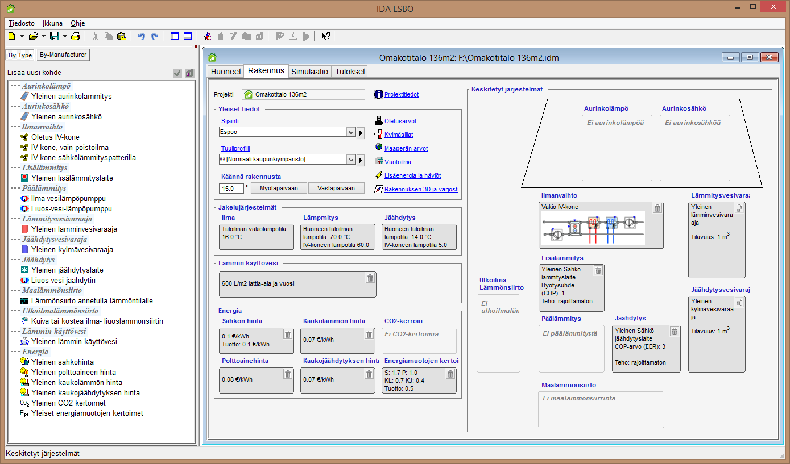Viewport: 790px width, 464px height.
Task: Click the New document toolbar icon
Action: [x=12, y=36]
